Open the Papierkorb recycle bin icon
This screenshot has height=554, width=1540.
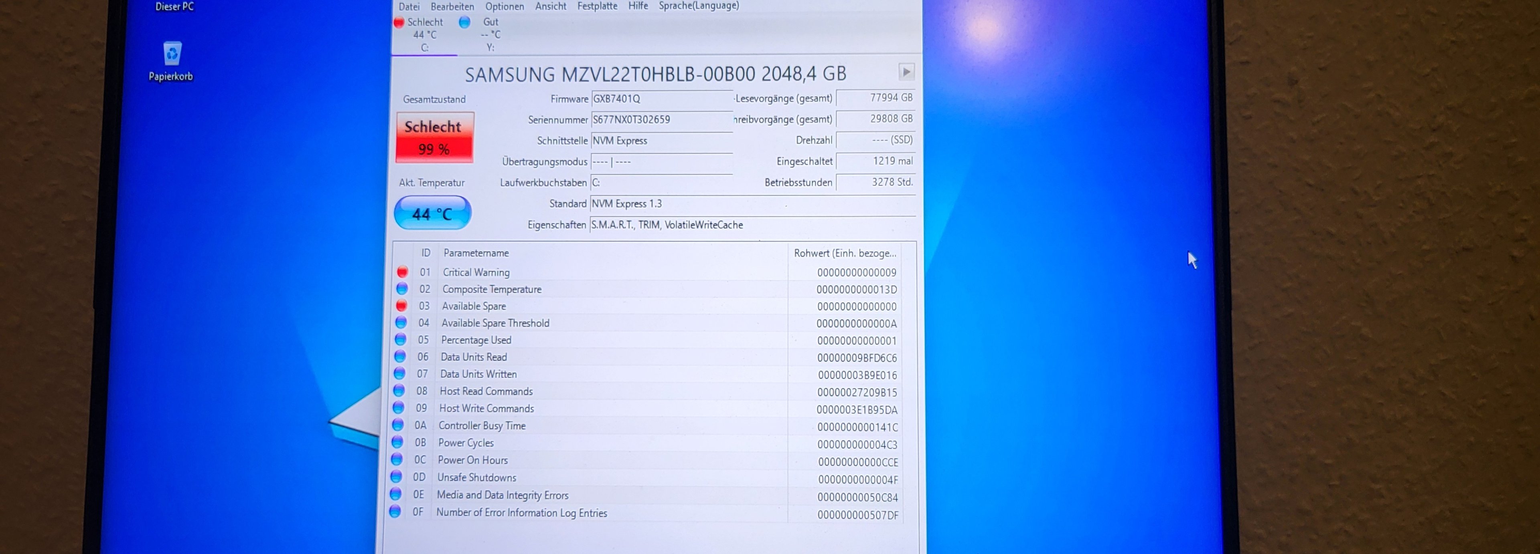point(172,54)
